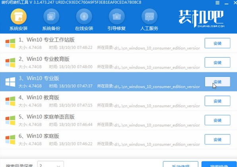The width and height of the screenshot is (237, 167).
Task: Install Win10 专业教育版
Action: point(218,62)
